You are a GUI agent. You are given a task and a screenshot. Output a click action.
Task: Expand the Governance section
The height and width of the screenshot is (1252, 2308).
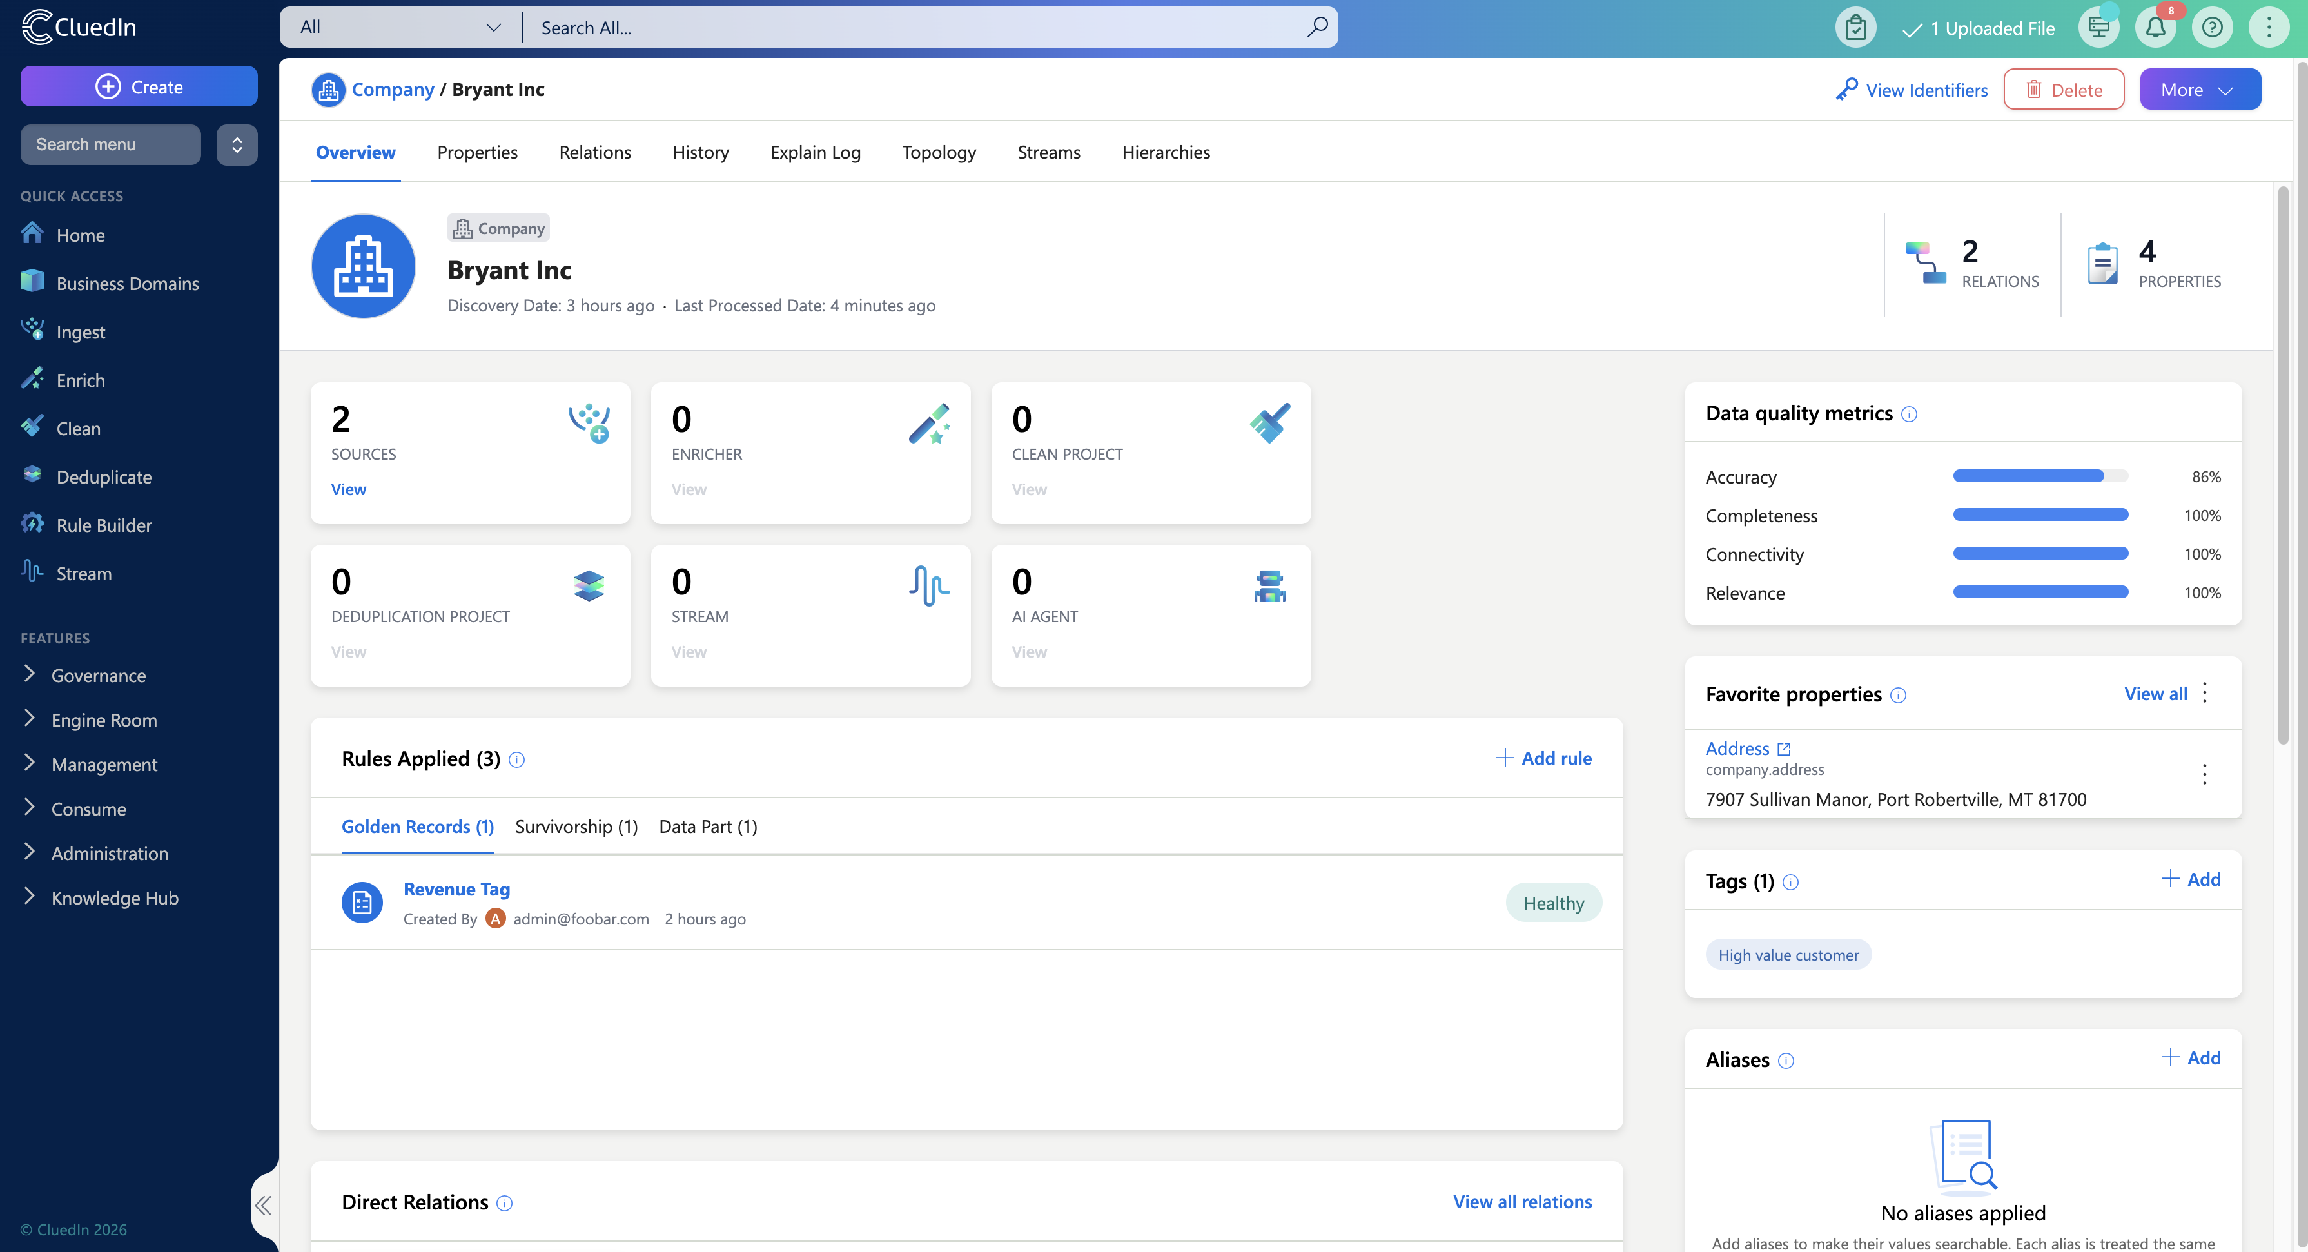pos(97,675)
